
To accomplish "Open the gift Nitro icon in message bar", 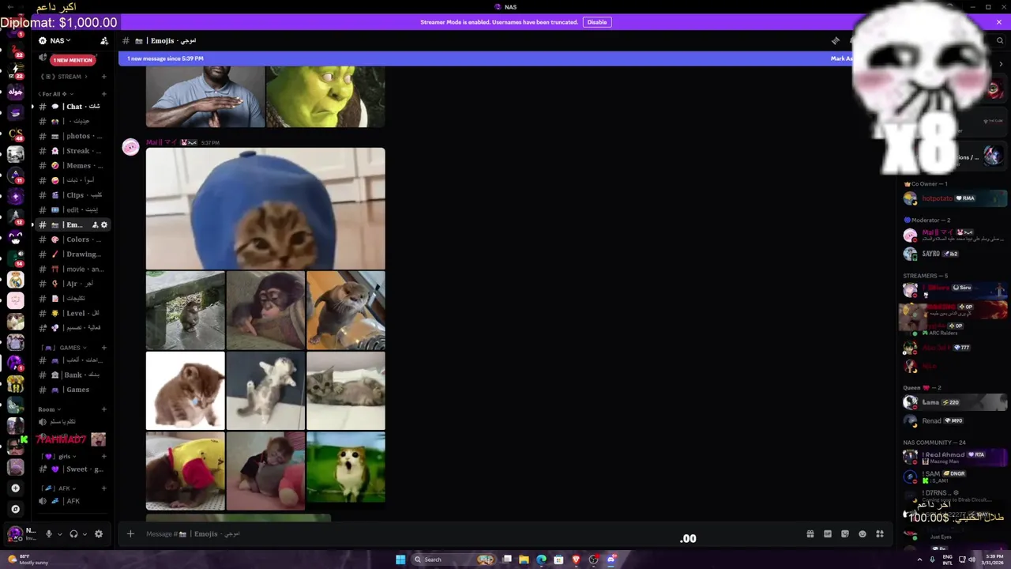I will [810, 534].
